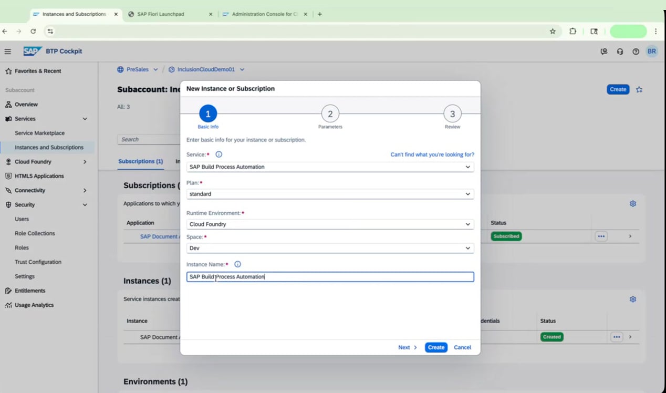Collapse the Security sidebar section
Image resolution: width=666 pixels, height=393 pixels.
click(x=85, y=205)
